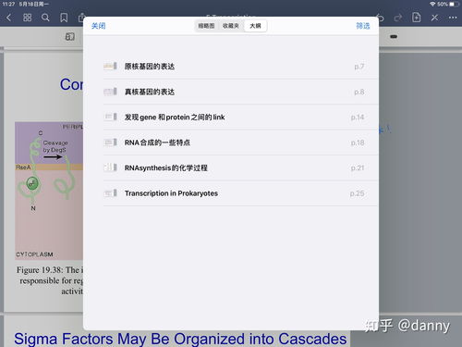
Task: Open the three-dots more menu
Action: [453, 18]
